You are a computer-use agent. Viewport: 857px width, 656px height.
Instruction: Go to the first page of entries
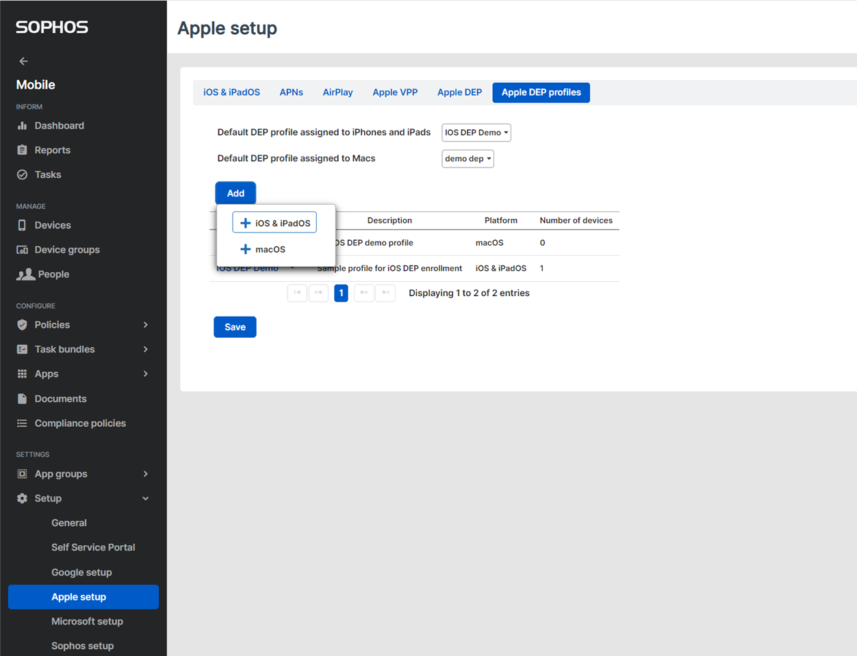[x=297, y=293]
